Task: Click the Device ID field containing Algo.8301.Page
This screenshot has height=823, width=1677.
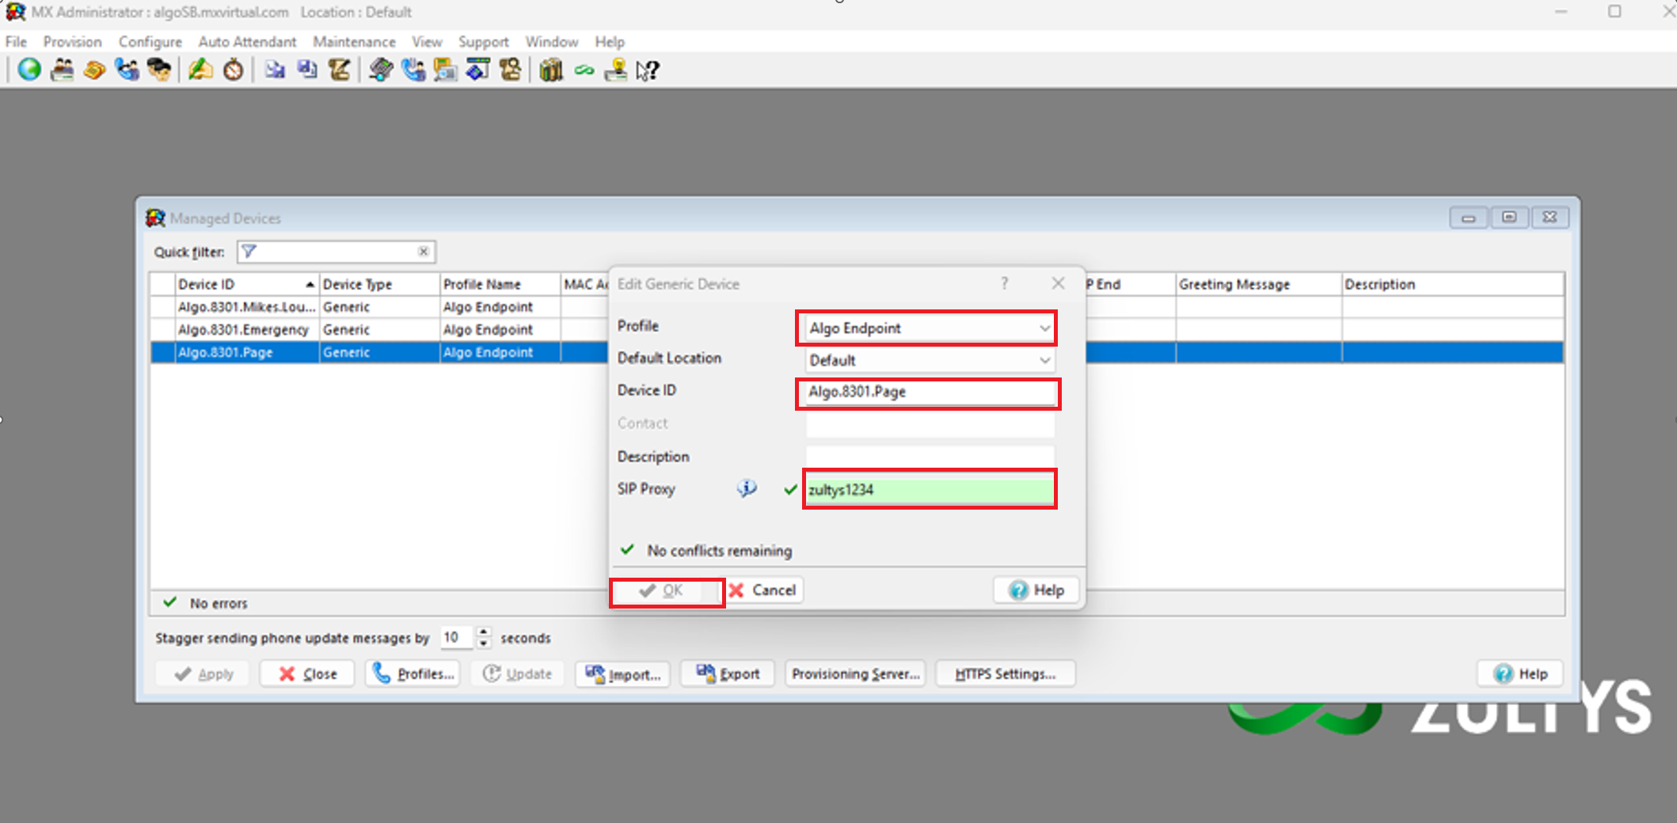Action: 929,393
